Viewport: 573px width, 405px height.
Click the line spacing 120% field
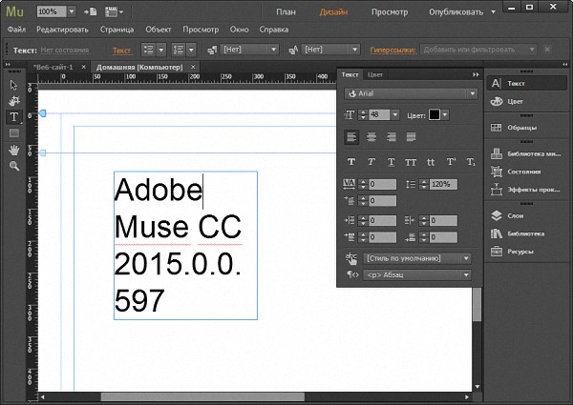point(443,184)
